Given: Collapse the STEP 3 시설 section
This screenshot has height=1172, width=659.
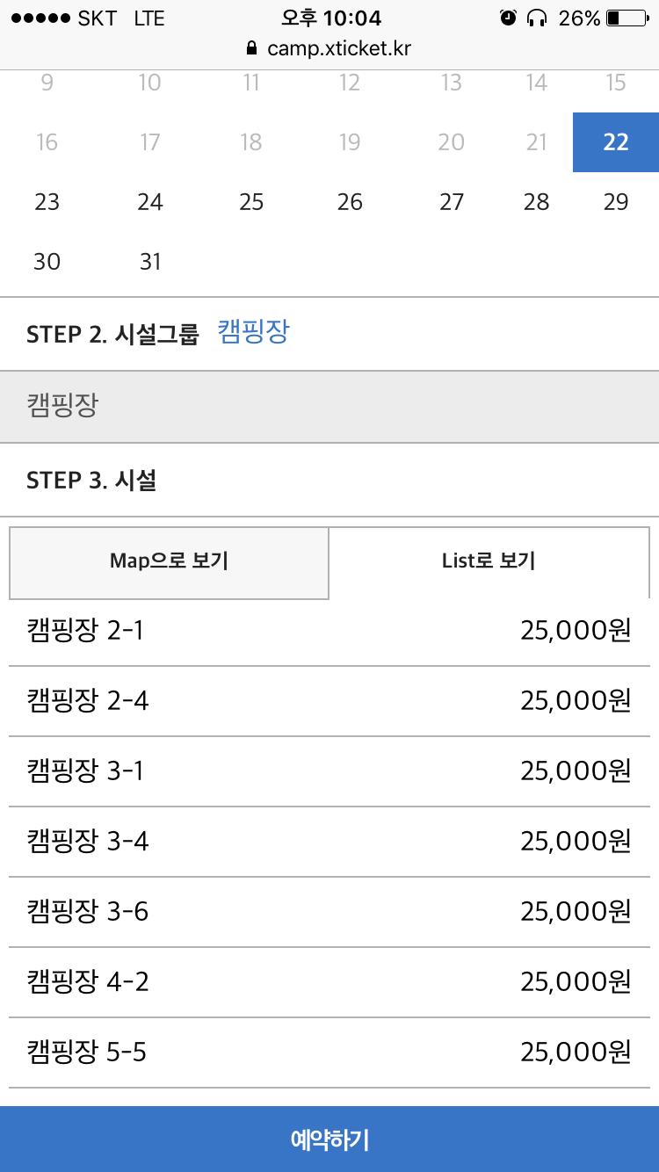Looking at the screenshot, I should [x=91, y=481].
